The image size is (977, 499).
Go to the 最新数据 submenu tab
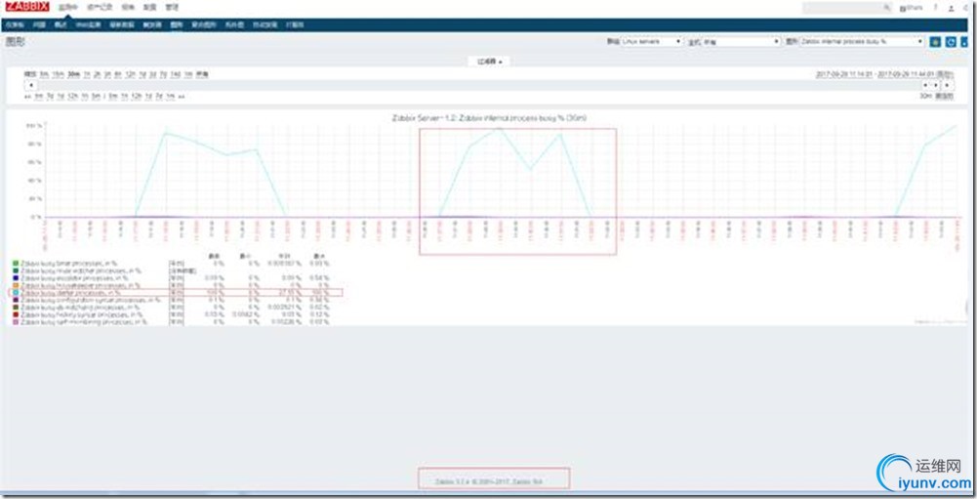click(x=122, y=25)
